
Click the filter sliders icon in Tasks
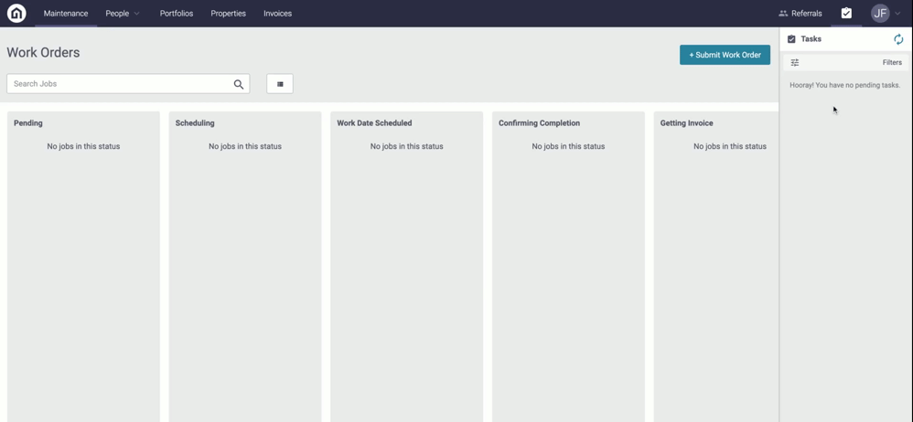[795, 63]
